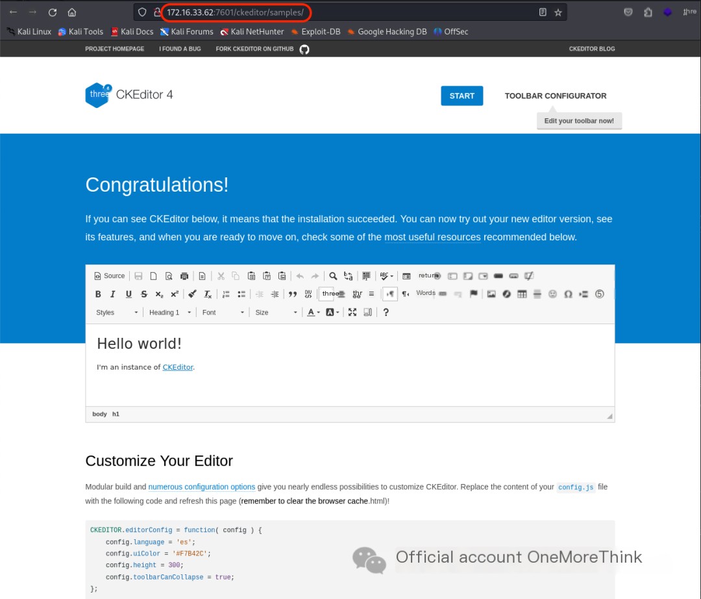Toggle Bold formatting
Screen dimensions: 701x599
point(98,294)
